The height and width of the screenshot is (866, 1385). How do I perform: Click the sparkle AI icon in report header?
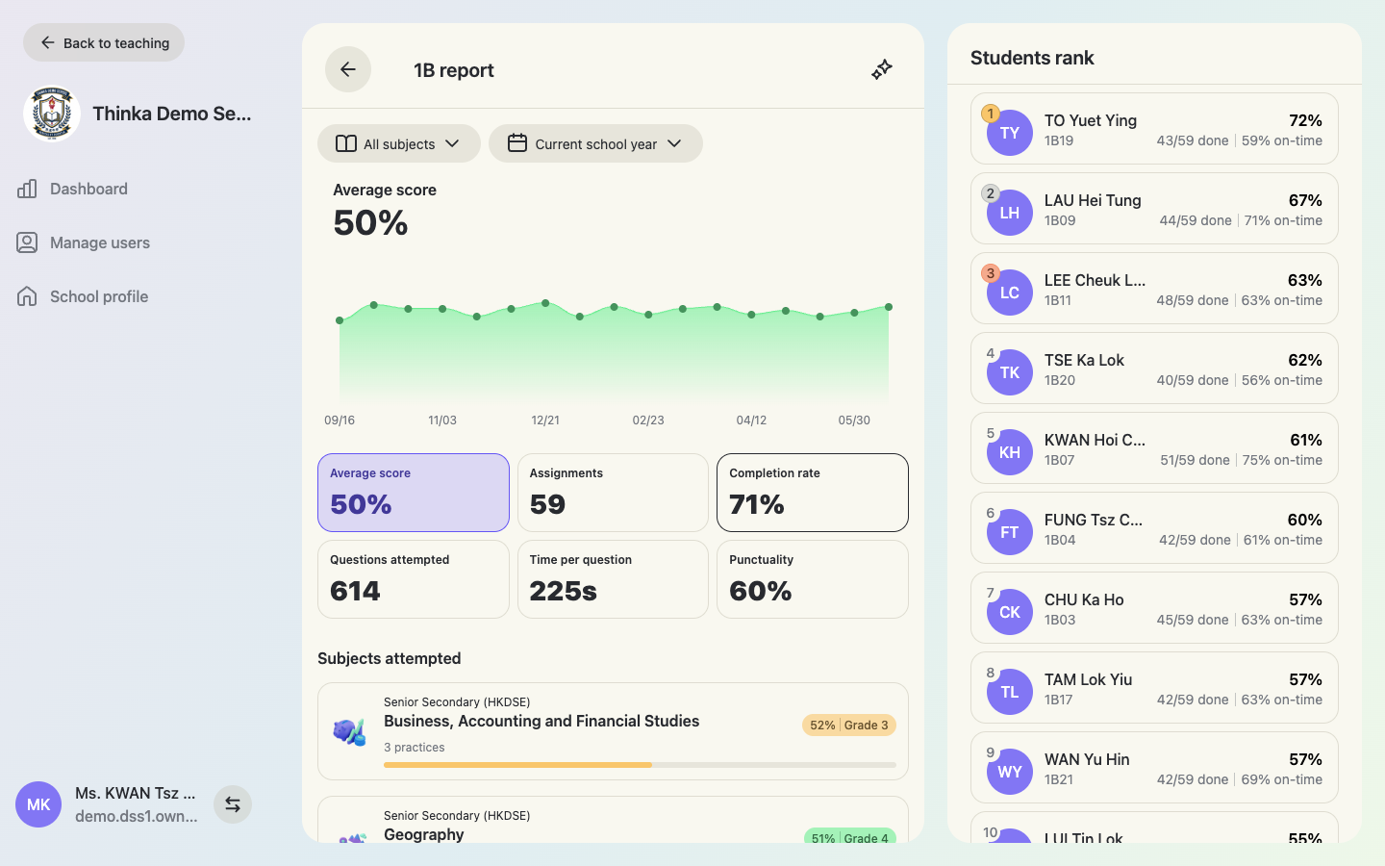click(882, 69)
